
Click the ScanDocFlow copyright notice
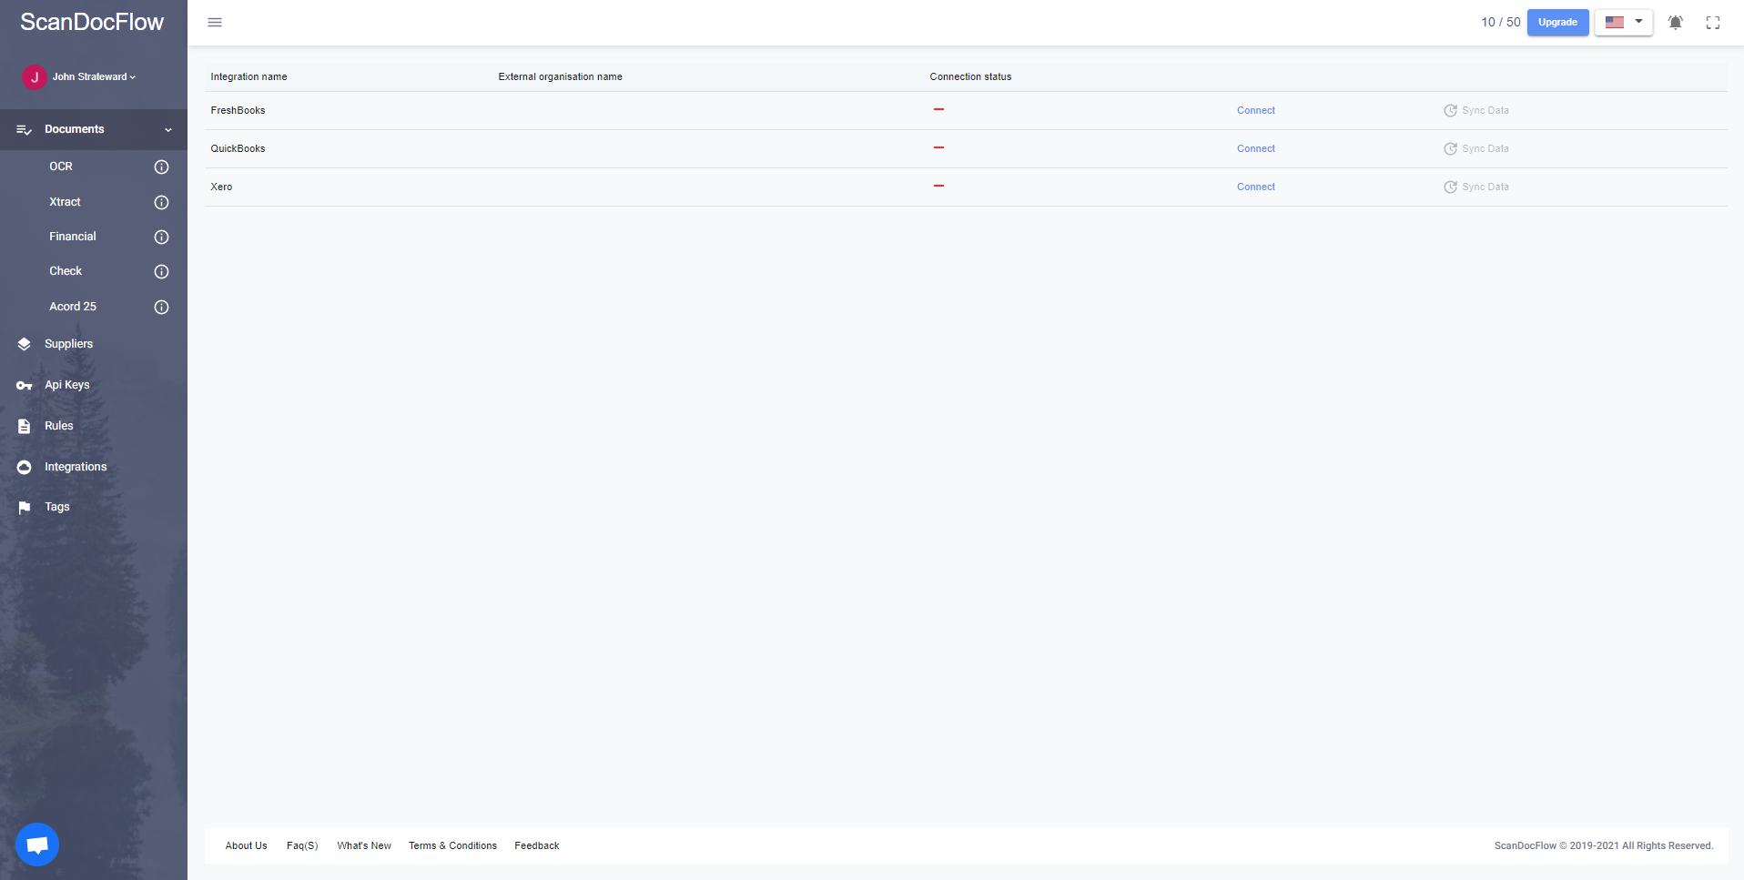tap(1604, 846)
